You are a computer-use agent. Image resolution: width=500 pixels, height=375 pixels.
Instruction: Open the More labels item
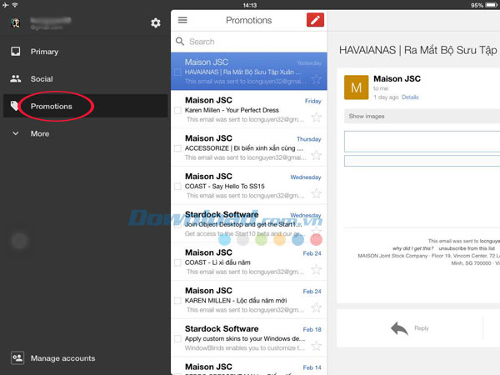[86, 133]
